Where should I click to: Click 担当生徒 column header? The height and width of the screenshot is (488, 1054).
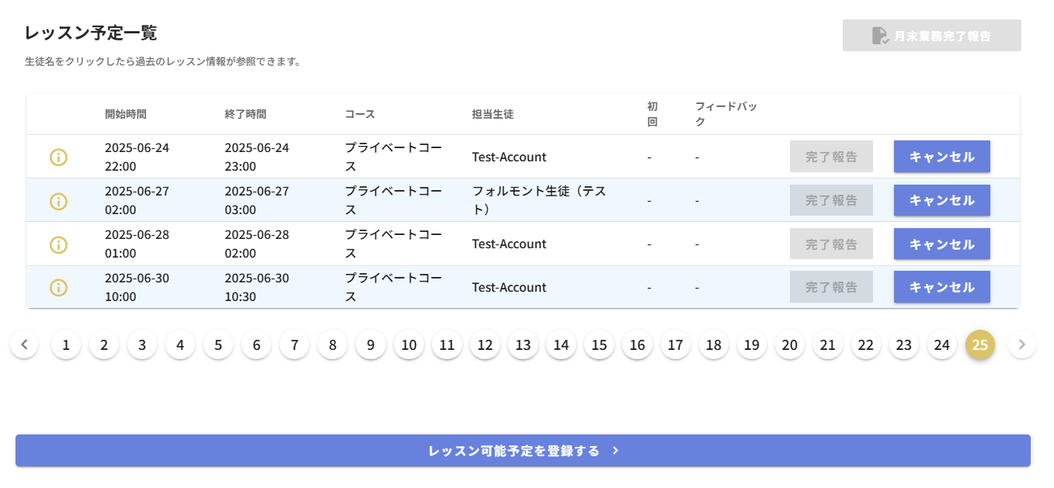click(x=492, y=114)
